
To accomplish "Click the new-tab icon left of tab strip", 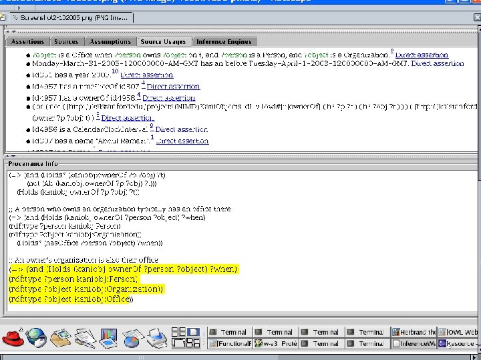I will click(2, 18).
